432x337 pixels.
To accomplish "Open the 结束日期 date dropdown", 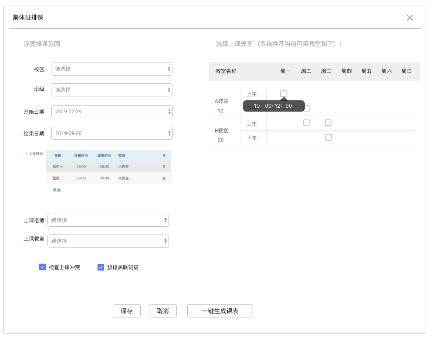I will [x=112, y=133].
